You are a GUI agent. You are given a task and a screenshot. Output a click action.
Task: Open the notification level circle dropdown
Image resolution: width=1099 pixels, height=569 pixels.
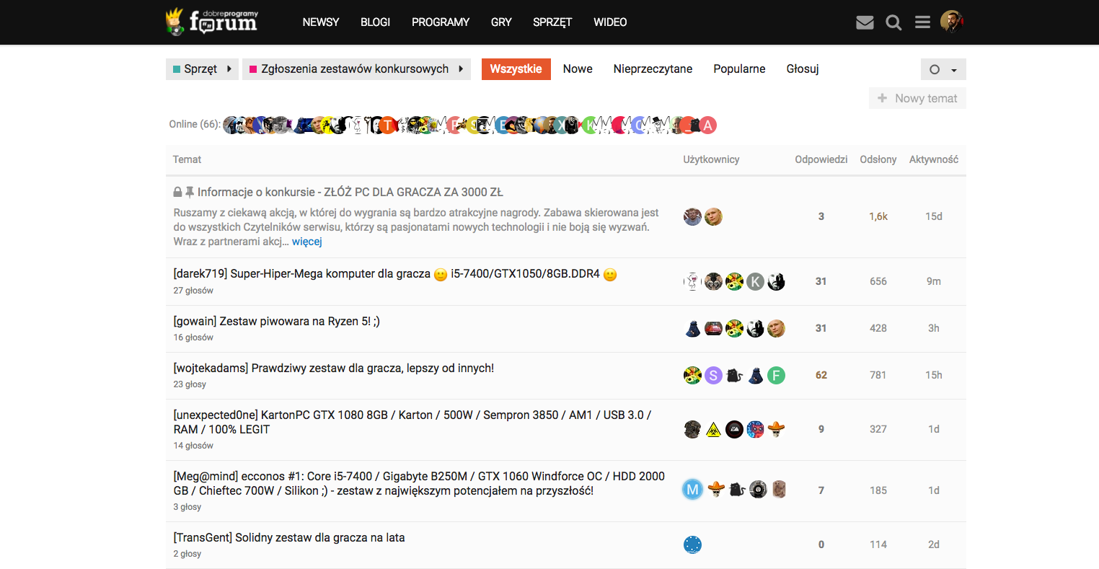(x=943, y=69)
